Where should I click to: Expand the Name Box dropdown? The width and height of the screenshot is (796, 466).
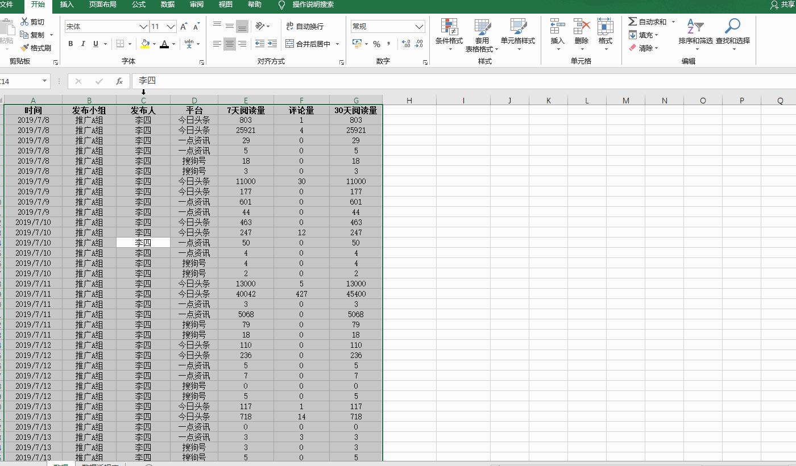click(45, 81)
